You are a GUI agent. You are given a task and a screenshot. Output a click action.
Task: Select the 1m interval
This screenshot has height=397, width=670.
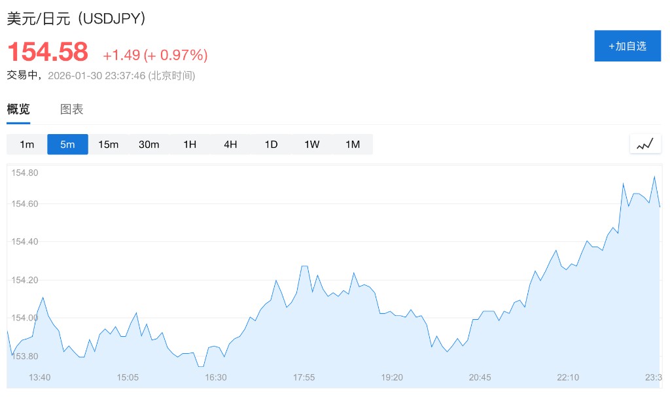(x=27, y=145)
